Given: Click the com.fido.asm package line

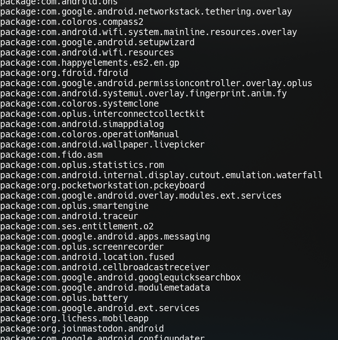Looking at the screenshot, I should coord(51,155).
